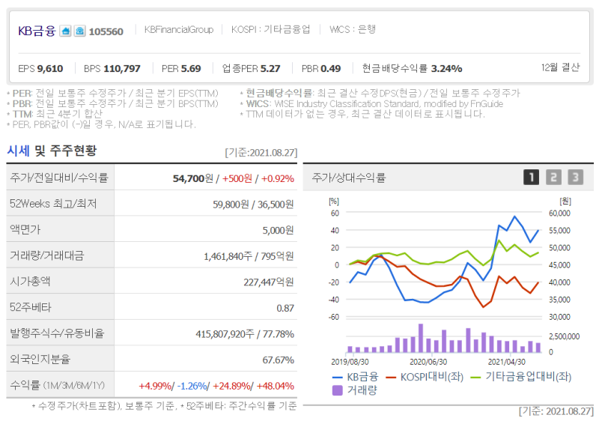Click the price 54,700원
This screenshot has height=421, width=599.
point(192,178)
